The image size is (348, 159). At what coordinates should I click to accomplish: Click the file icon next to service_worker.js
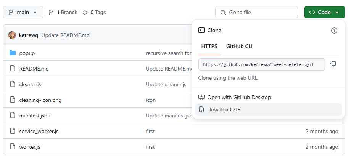[13, 131]
